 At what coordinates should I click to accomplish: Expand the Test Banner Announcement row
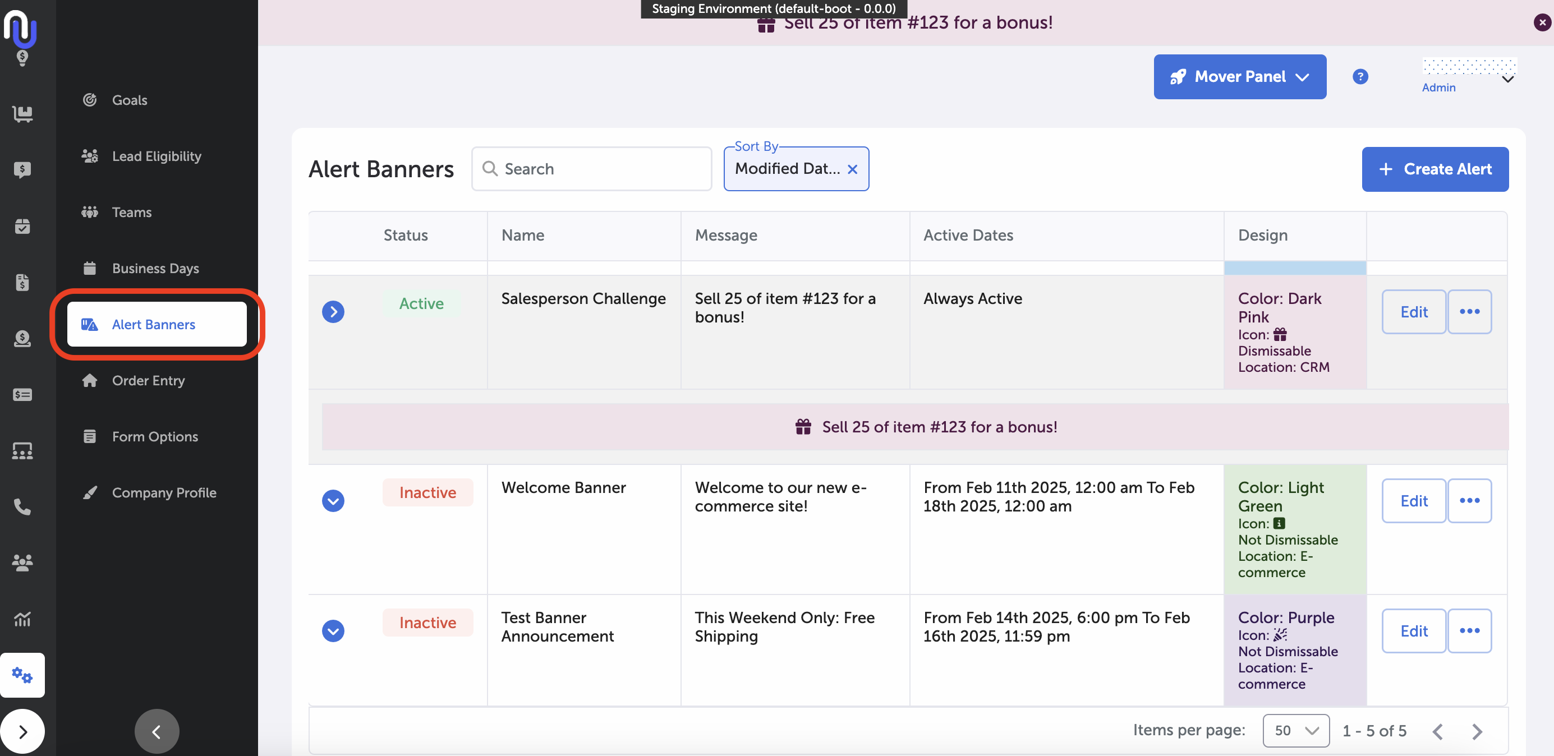pyautogui.click(x=333, y=630)
